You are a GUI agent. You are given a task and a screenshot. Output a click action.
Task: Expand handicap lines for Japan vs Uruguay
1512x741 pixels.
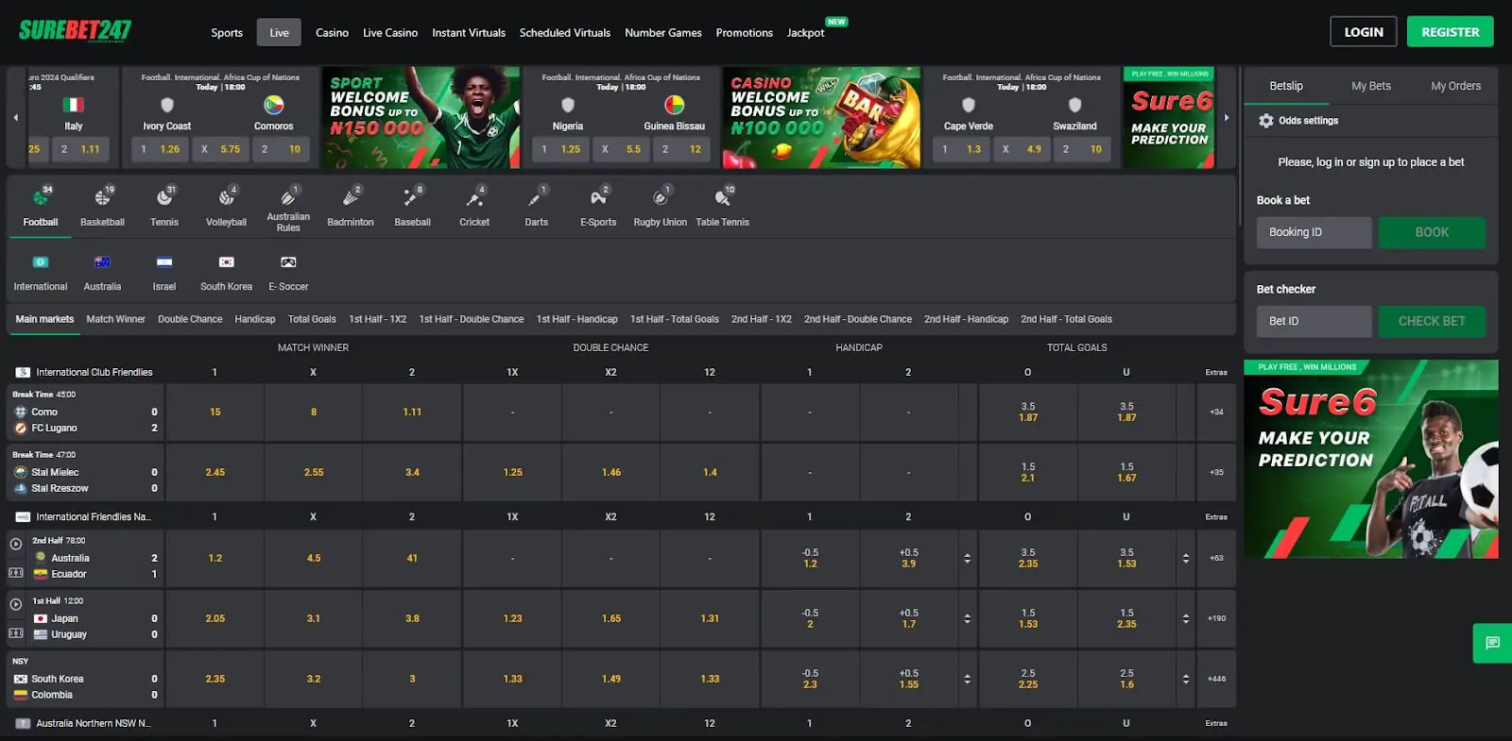(967, 619)
